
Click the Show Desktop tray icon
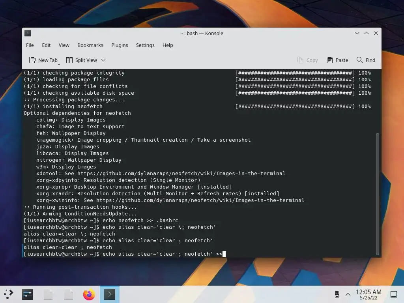[394, 294]
